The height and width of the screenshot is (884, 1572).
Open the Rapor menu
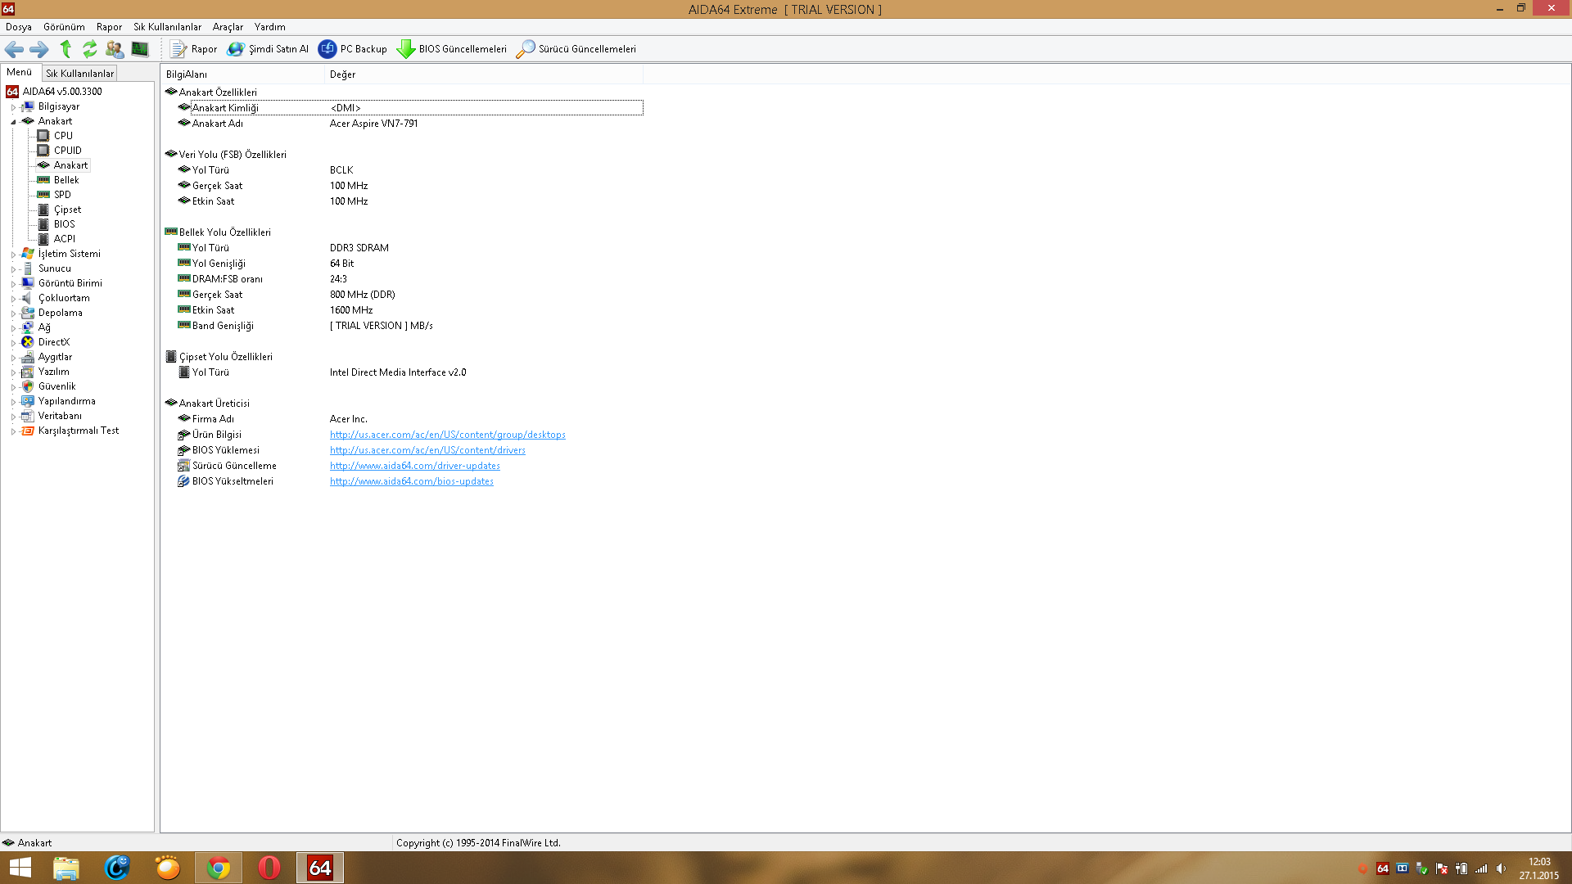click(109, 27)
